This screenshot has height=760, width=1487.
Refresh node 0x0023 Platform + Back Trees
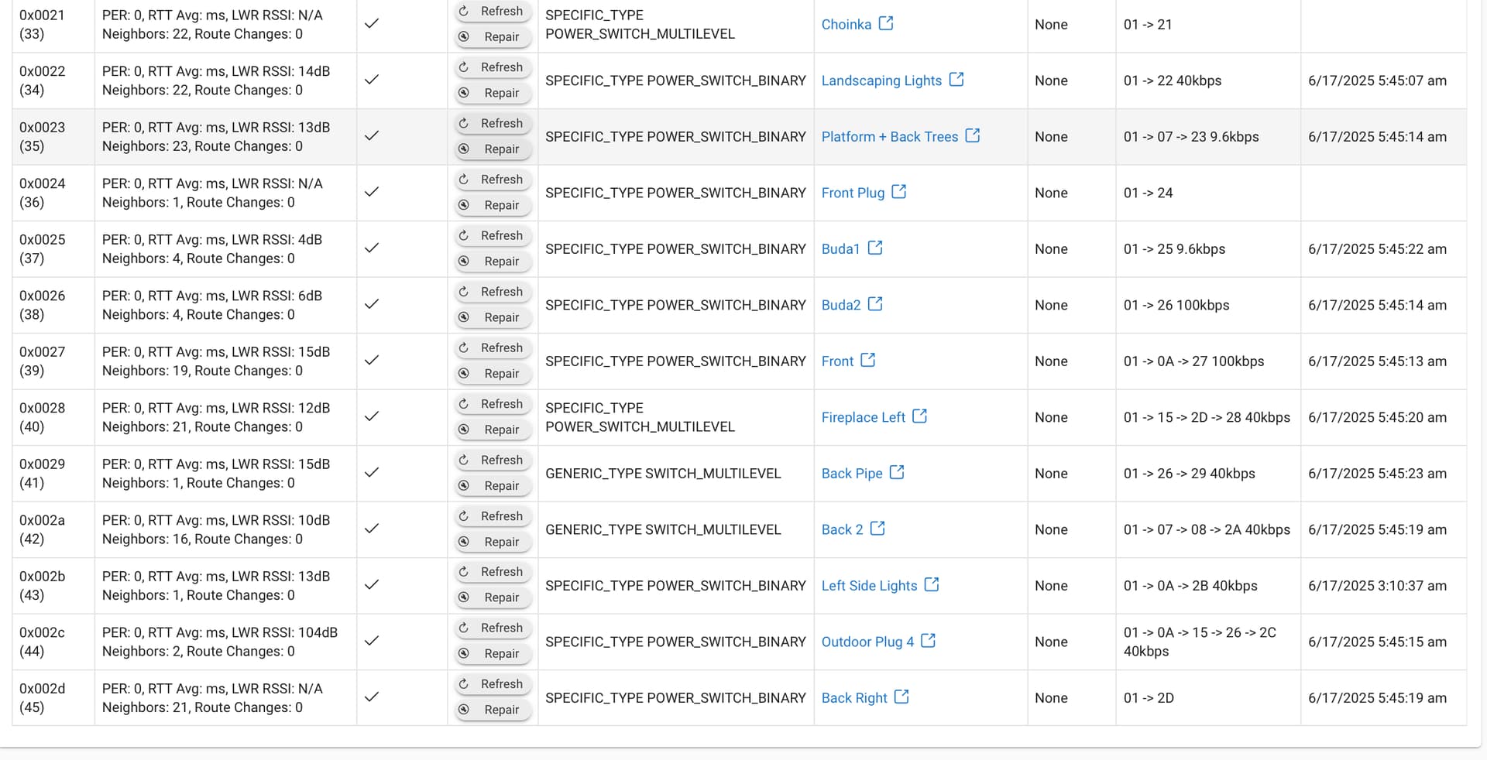(493, 123)
